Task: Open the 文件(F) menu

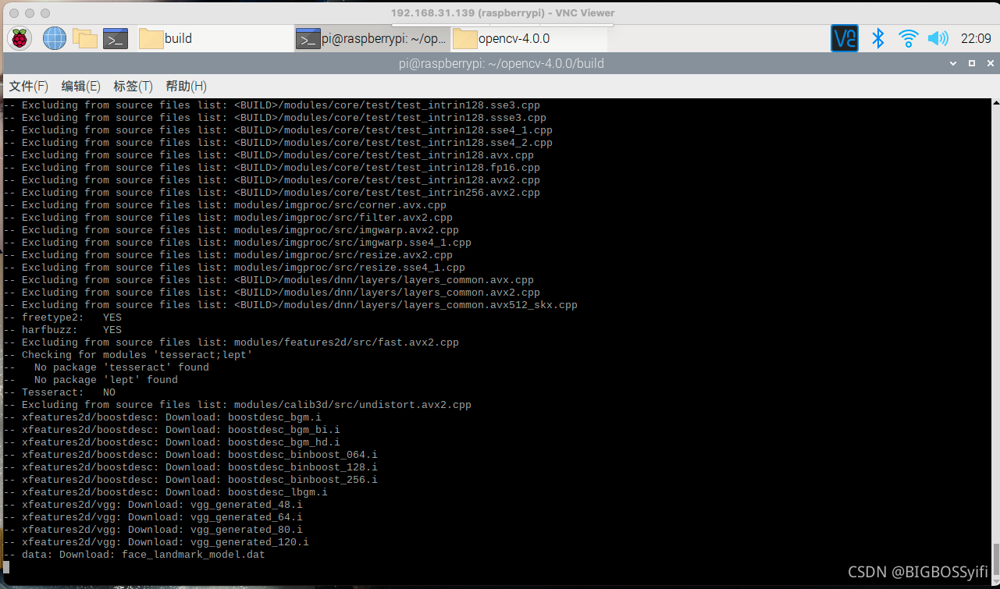Action: click(29, 86)
